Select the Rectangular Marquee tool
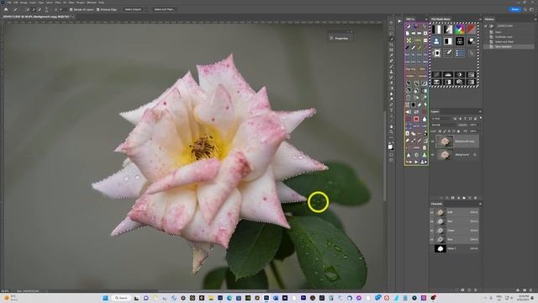538x303 pixels. 392,28
